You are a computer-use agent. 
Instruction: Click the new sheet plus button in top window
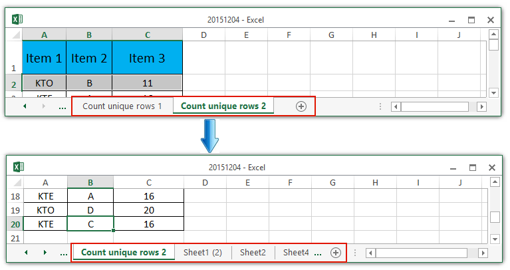point(301,106)
